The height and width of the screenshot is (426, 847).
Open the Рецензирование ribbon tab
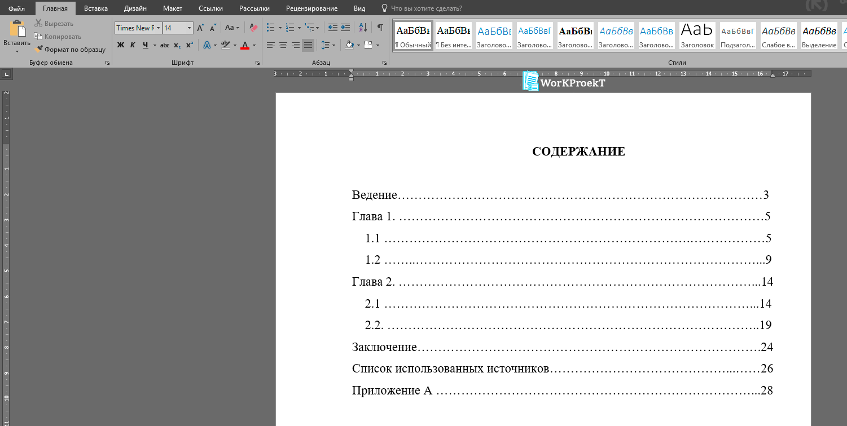click(x=311, y=8)
